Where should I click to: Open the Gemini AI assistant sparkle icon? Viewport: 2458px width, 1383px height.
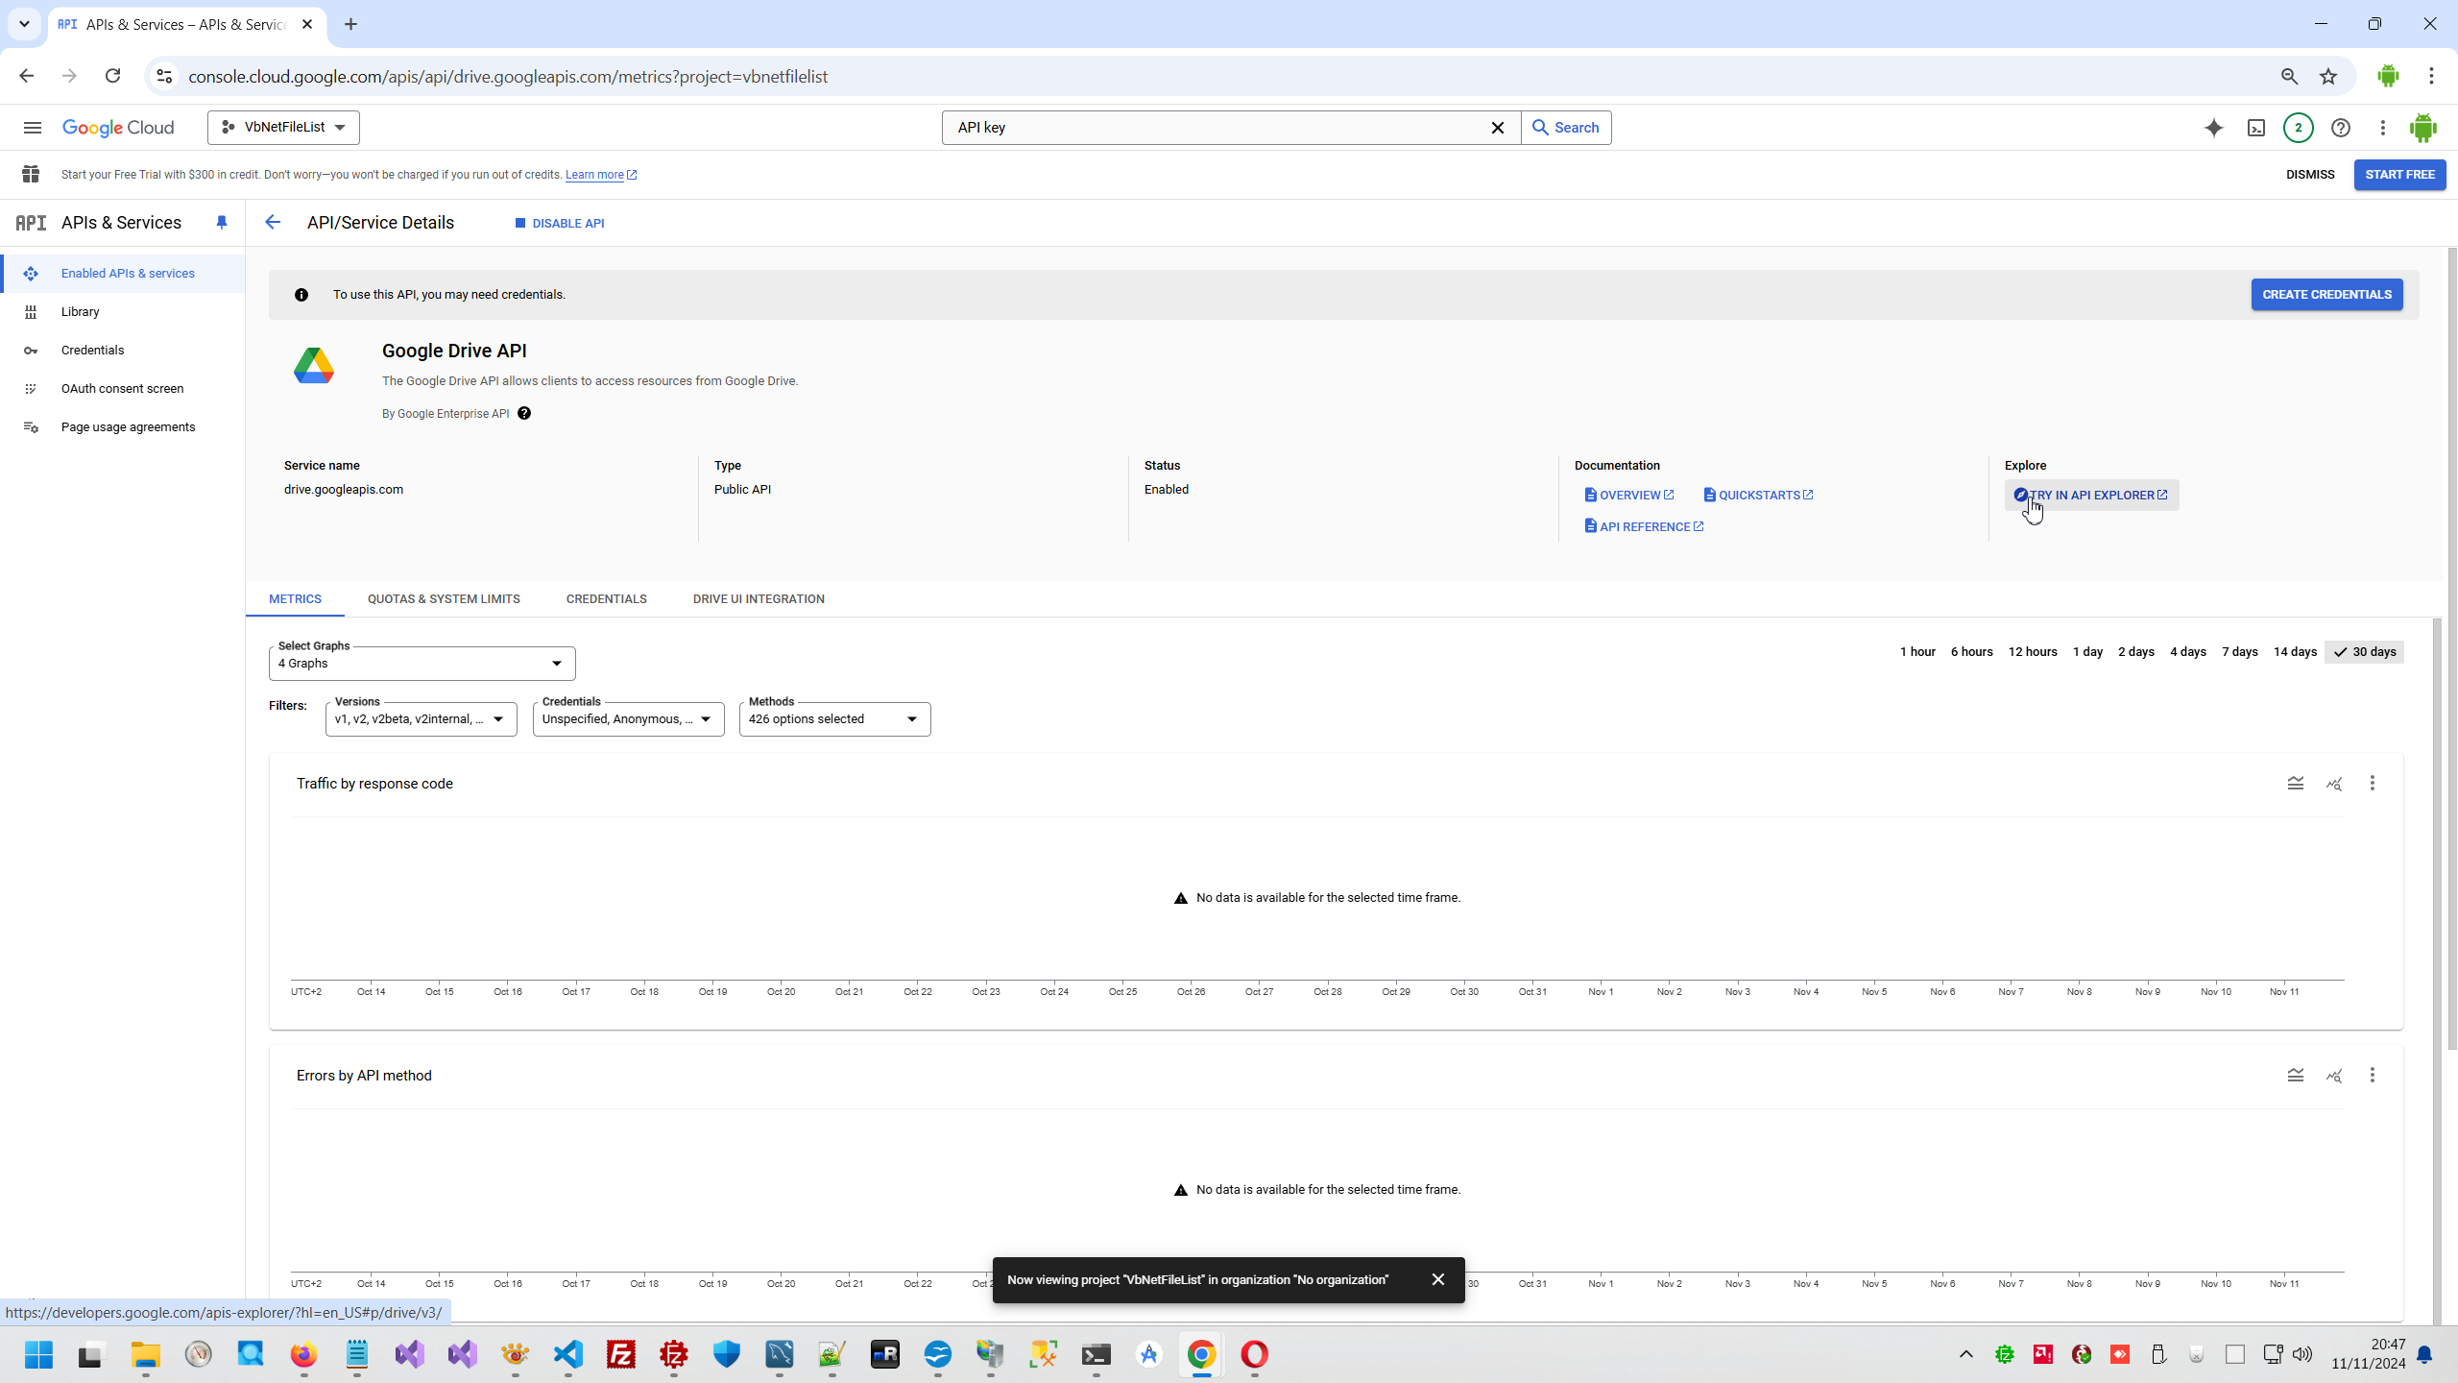[x=2213, y=128]
